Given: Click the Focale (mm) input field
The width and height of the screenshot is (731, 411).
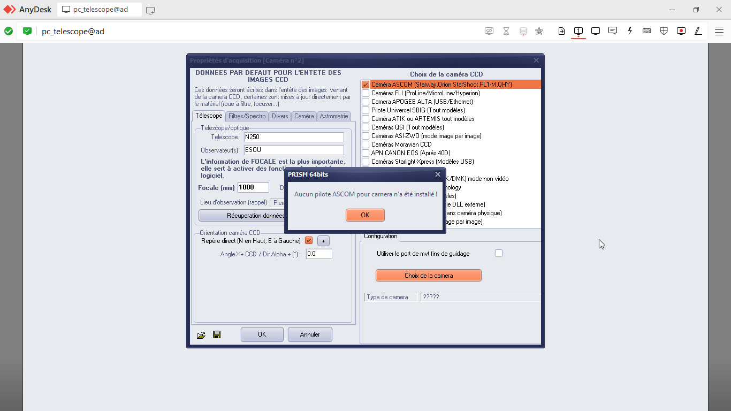Looking at the screenshot, I should (x=253, y=187).
